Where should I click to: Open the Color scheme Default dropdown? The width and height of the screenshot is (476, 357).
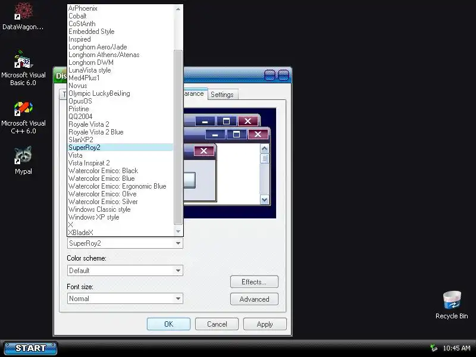coord(125,271)
